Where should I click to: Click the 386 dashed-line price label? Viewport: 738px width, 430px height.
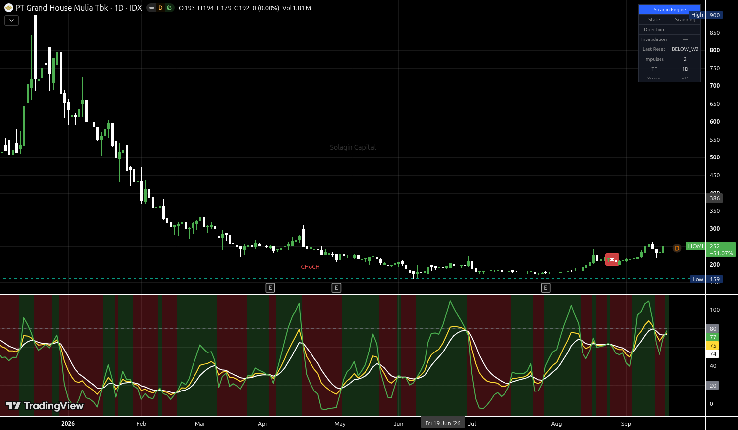click(x=715, y=198)
